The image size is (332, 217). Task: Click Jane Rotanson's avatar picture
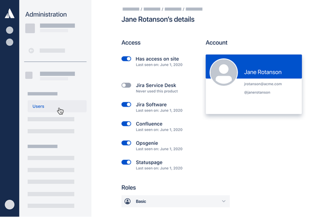224,72
